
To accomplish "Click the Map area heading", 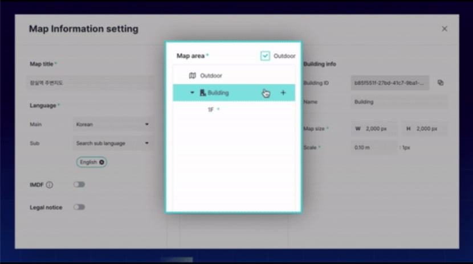I will [x=191, y=56].
